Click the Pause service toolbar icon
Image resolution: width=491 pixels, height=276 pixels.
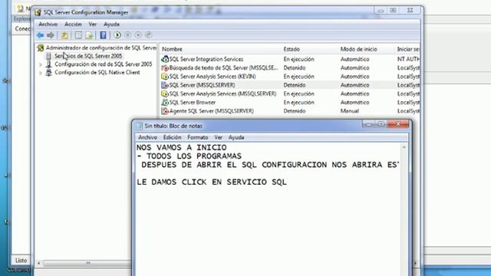pyautogui.click(x=128, y=34)
